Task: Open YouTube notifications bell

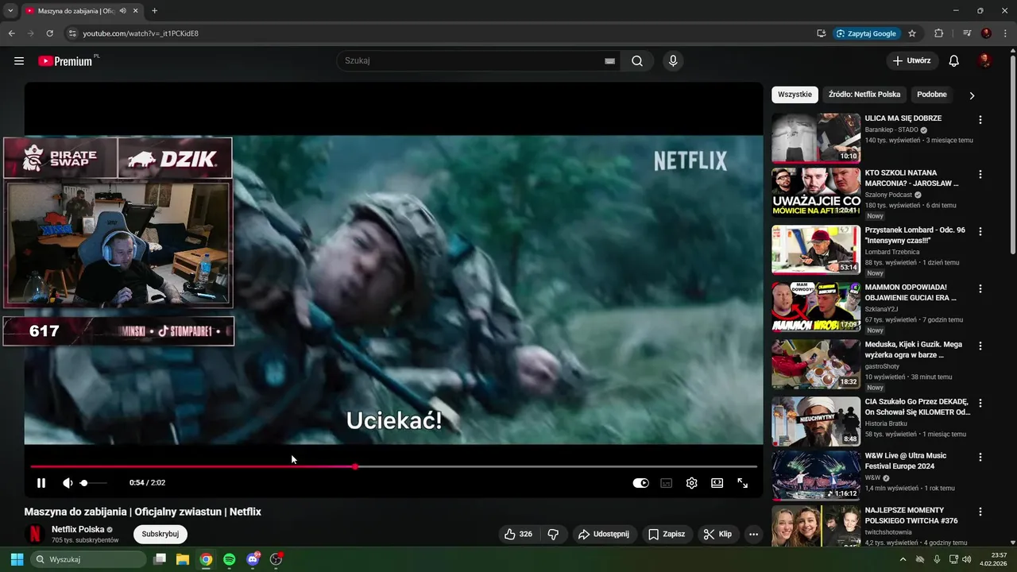Action: 954,61
